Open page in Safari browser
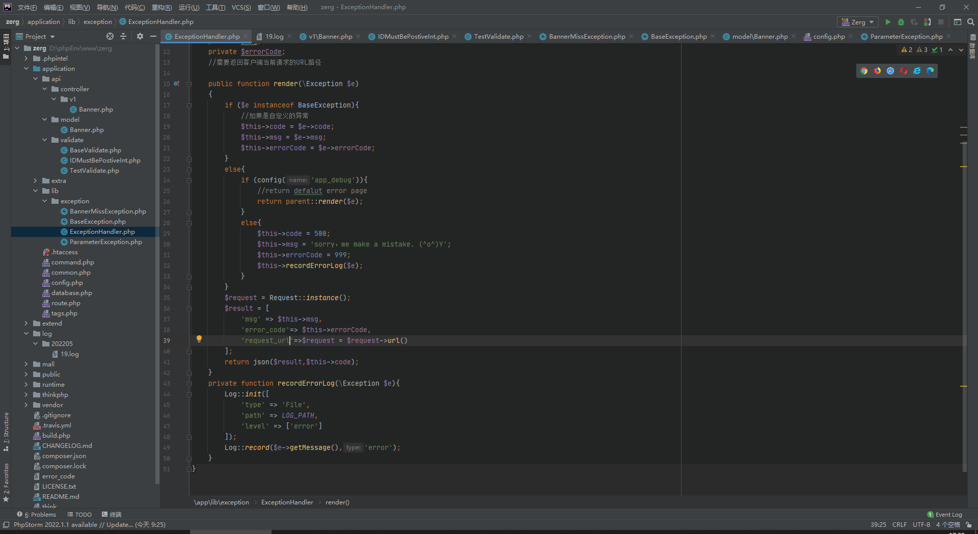The image size is (978, 534). pyautogui.click(x=890, y=71)
